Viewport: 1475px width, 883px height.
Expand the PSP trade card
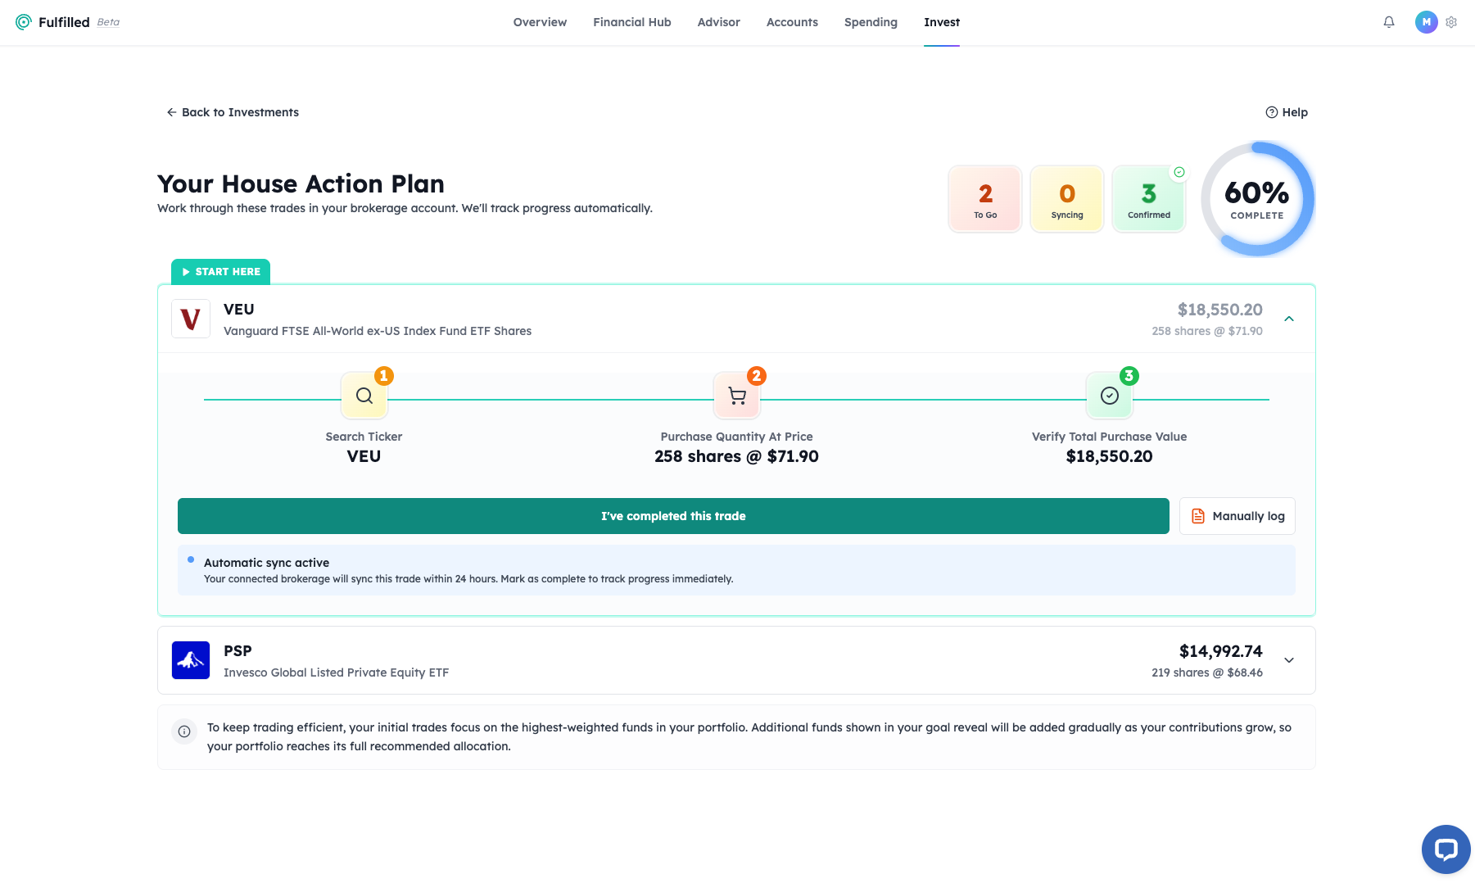point(1288,660)
